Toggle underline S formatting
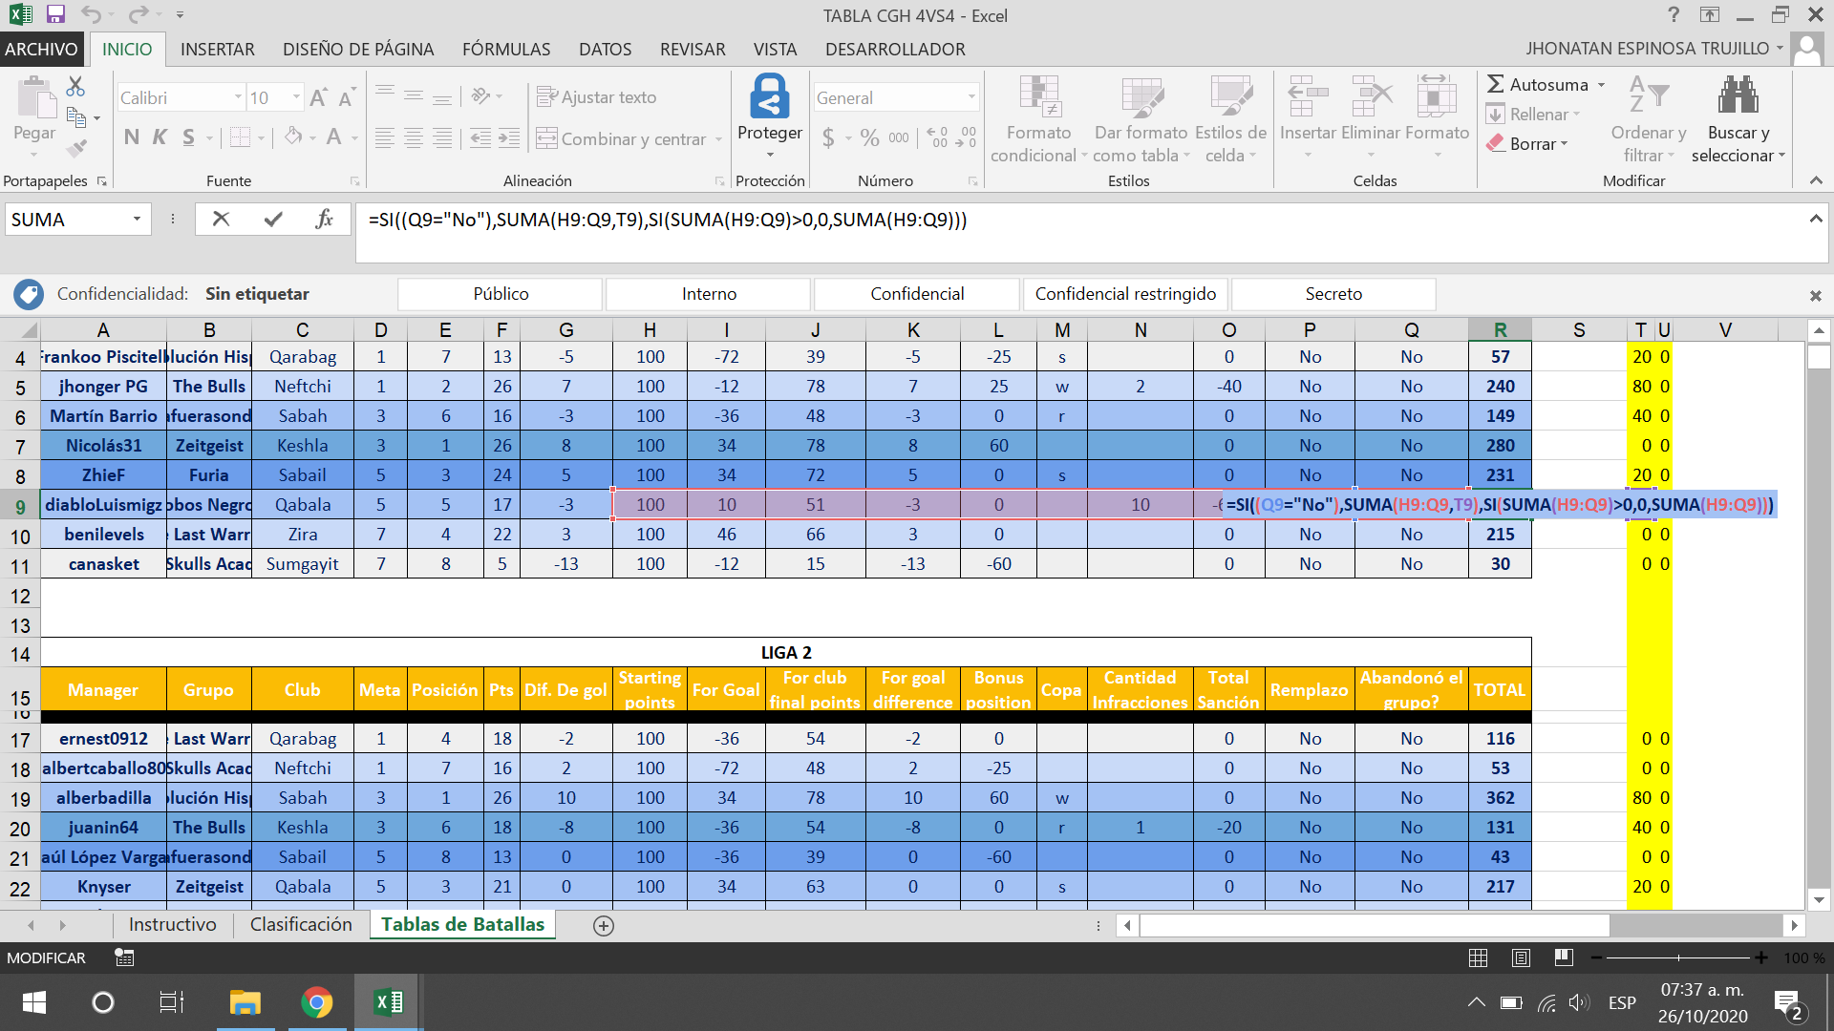Image resolution: width=1834 pixels, height=1031 pixels. tap(188, 137)
